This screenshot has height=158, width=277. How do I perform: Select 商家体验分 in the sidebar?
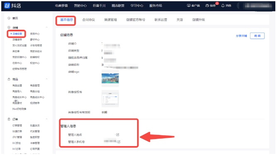[36, 51]
